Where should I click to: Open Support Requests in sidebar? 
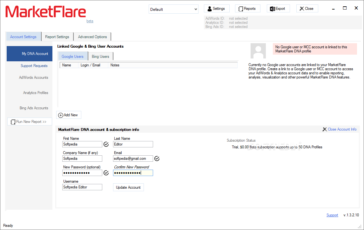pos(34,66)
